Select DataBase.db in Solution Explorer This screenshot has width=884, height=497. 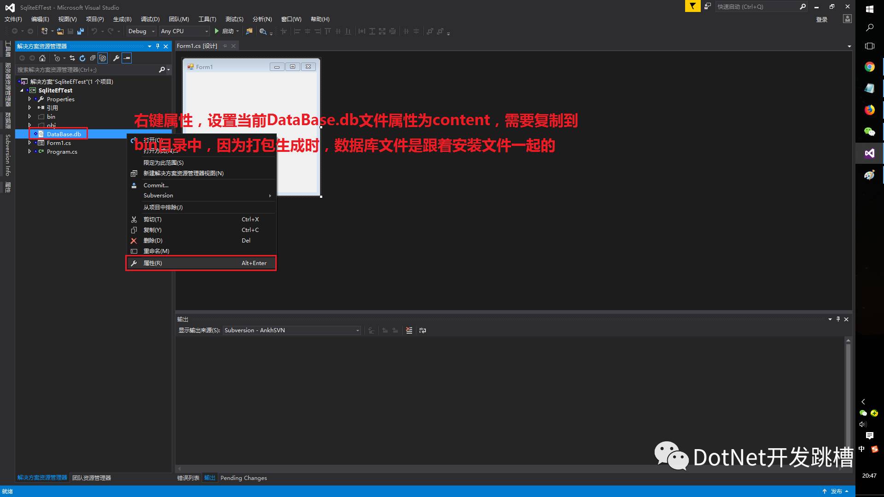[x=64, y=134]
